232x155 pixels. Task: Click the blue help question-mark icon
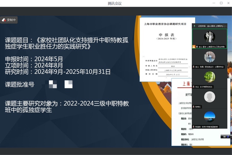point(228,136)
